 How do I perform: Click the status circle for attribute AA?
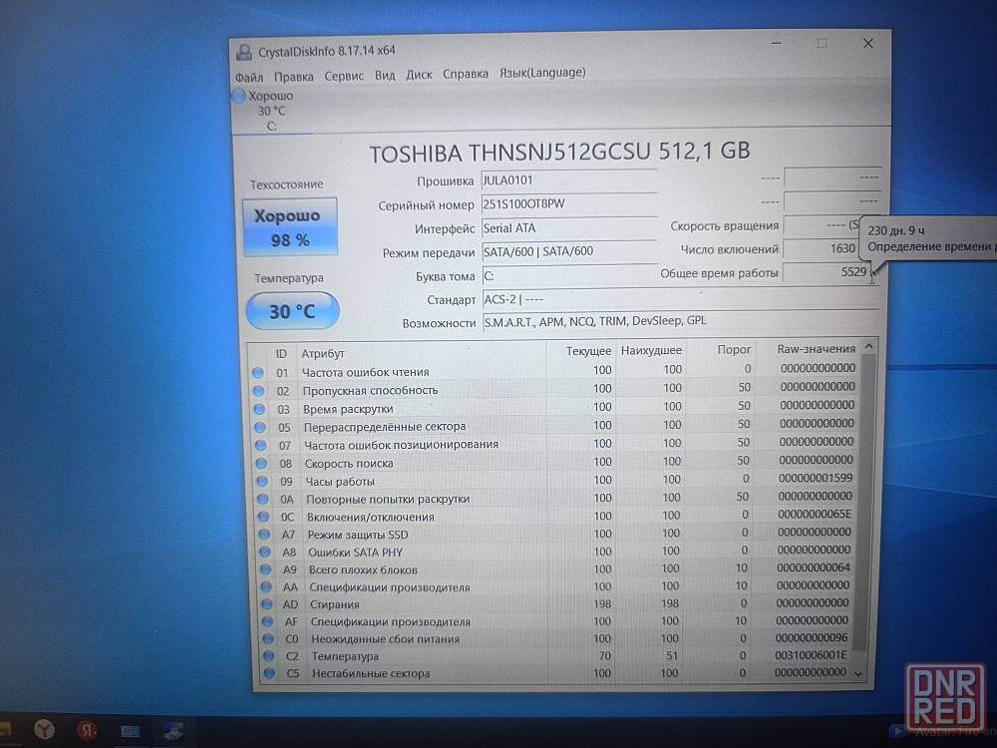(266, 587)
